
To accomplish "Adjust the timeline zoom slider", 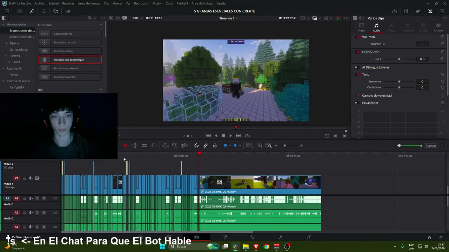I will 284,146.
